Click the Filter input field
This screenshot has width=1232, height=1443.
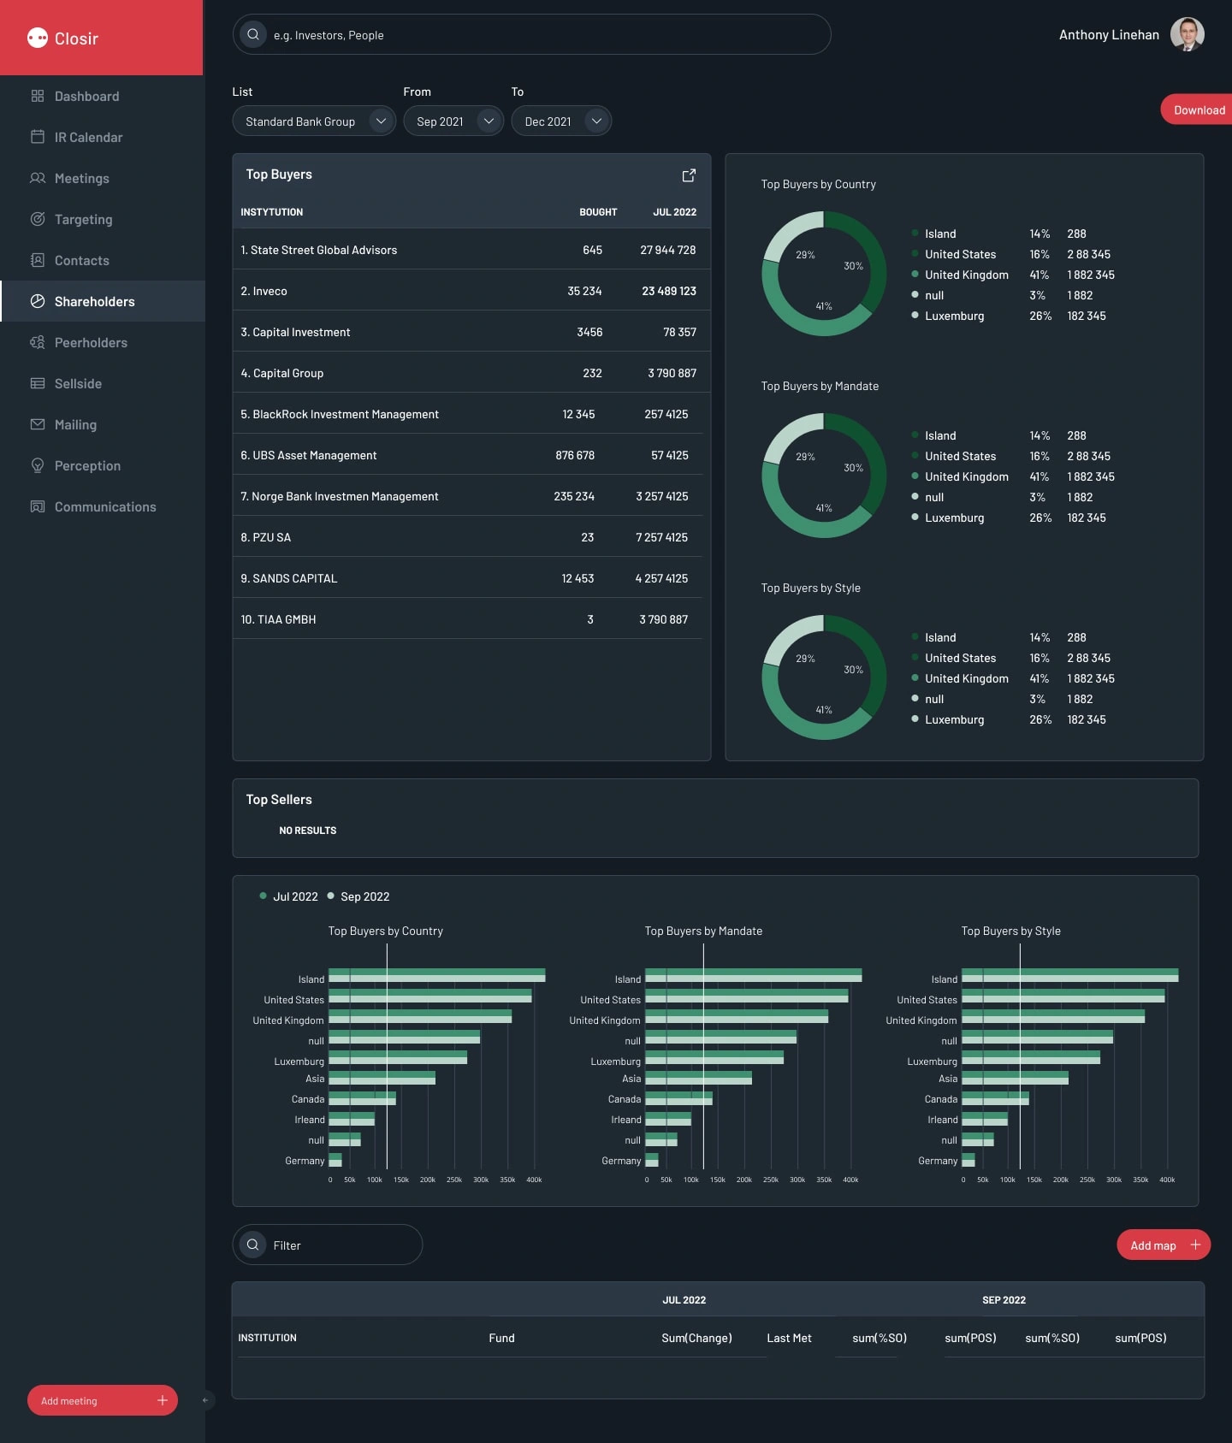click(x=327, y=1245)
